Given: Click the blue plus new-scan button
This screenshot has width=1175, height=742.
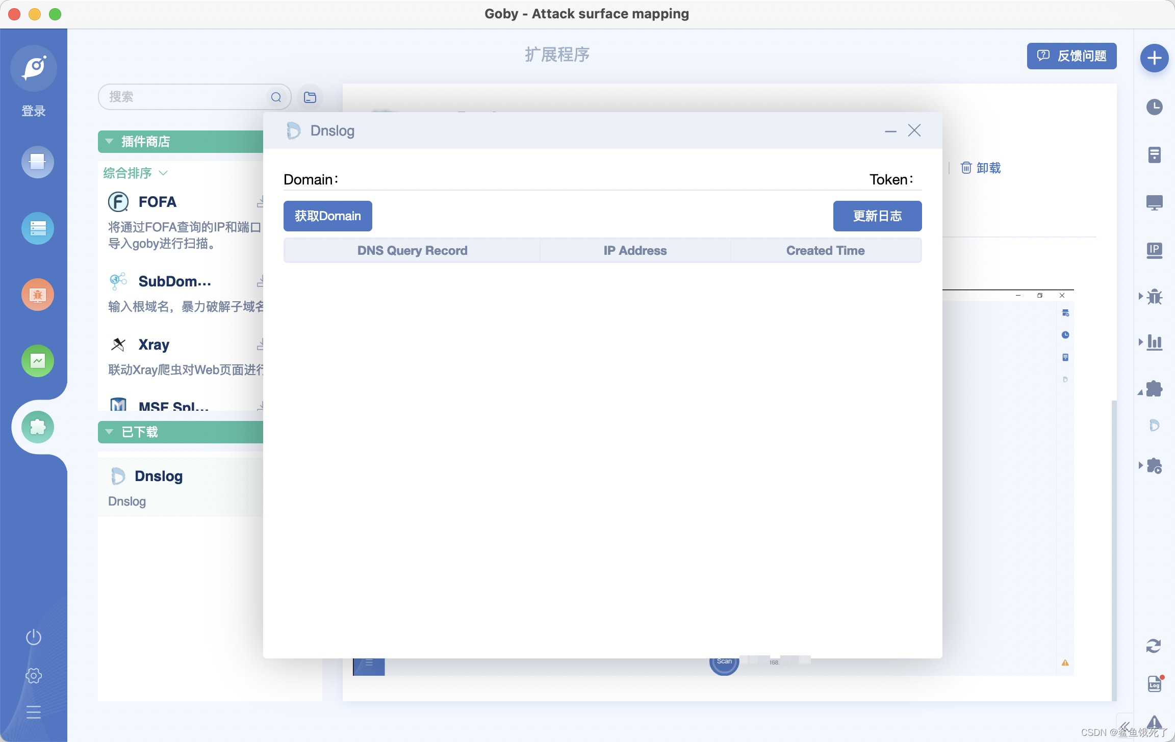Looking at the screenshot, I should (1154, 58).
